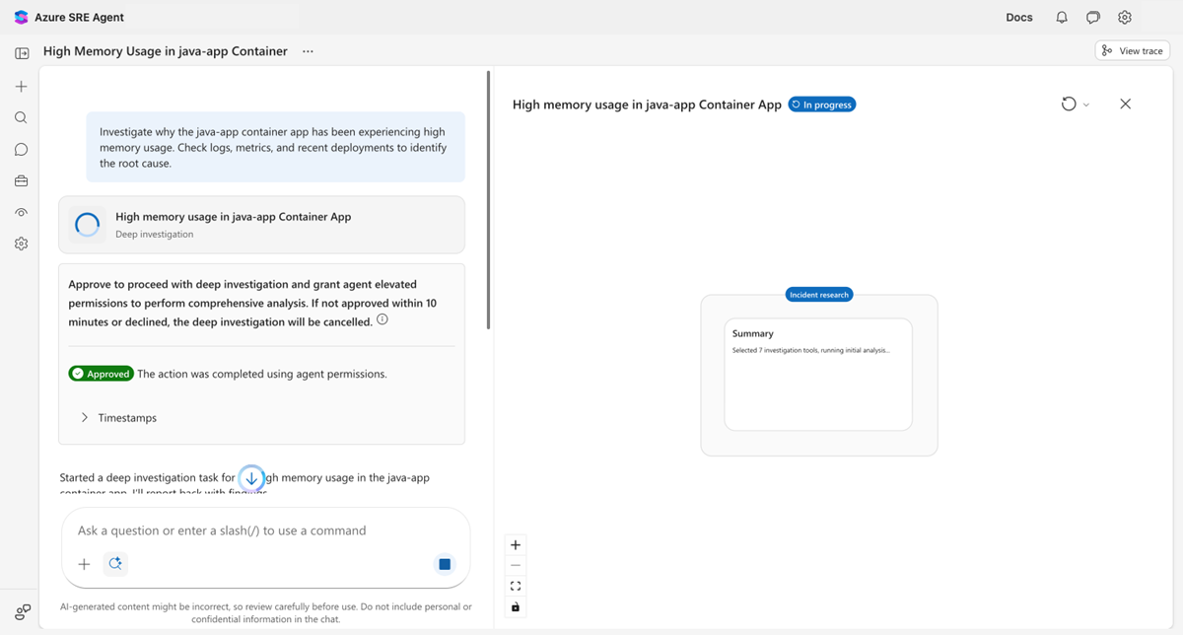Open the user feedback icon at sidebar bottom
This screenshot has width=1183, height=635.
click(x=23, y=612)
